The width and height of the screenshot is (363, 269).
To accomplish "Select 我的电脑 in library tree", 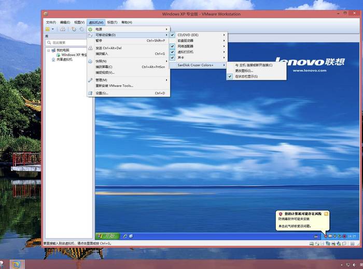I will tap(61, 50).
